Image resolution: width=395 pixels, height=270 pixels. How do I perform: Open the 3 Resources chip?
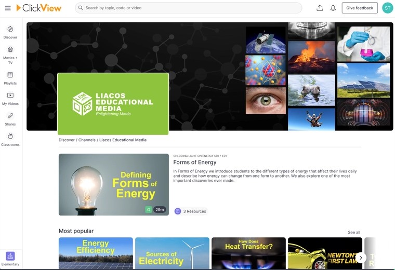191,211
